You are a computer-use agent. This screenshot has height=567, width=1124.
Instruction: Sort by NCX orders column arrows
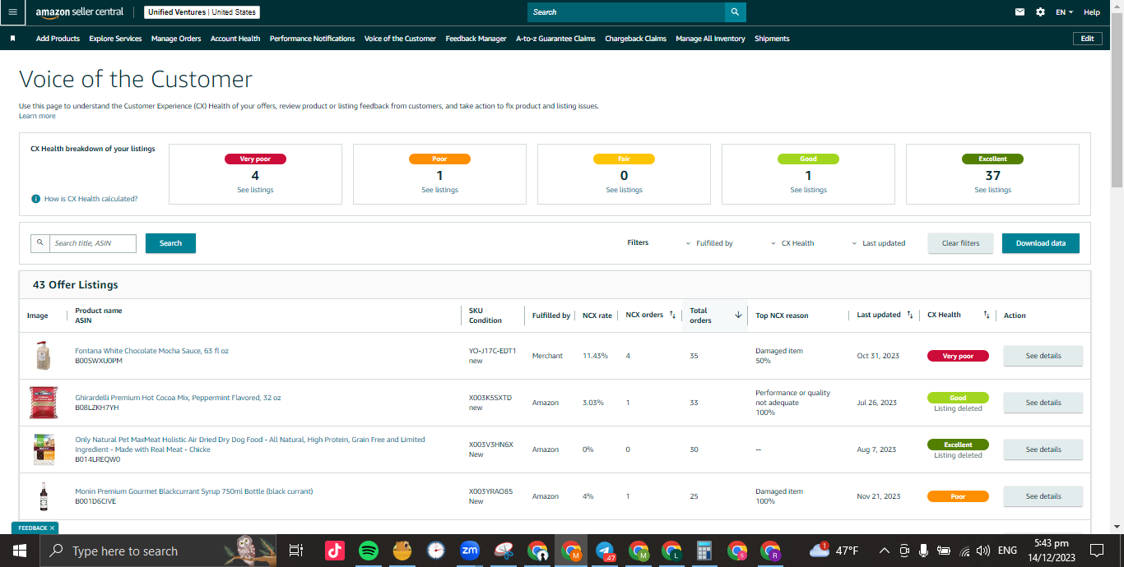[x=672, y=315]
